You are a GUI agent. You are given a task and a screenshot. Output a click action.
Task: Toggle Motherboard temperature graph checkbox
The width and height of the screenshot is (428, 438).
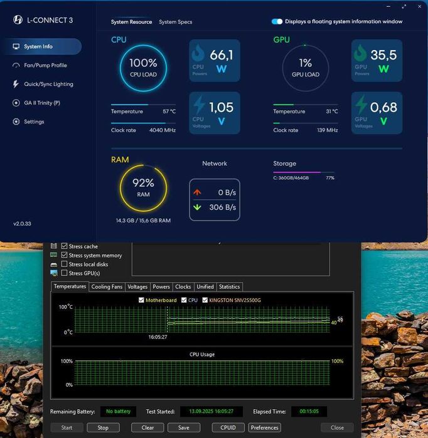(141, 300)
